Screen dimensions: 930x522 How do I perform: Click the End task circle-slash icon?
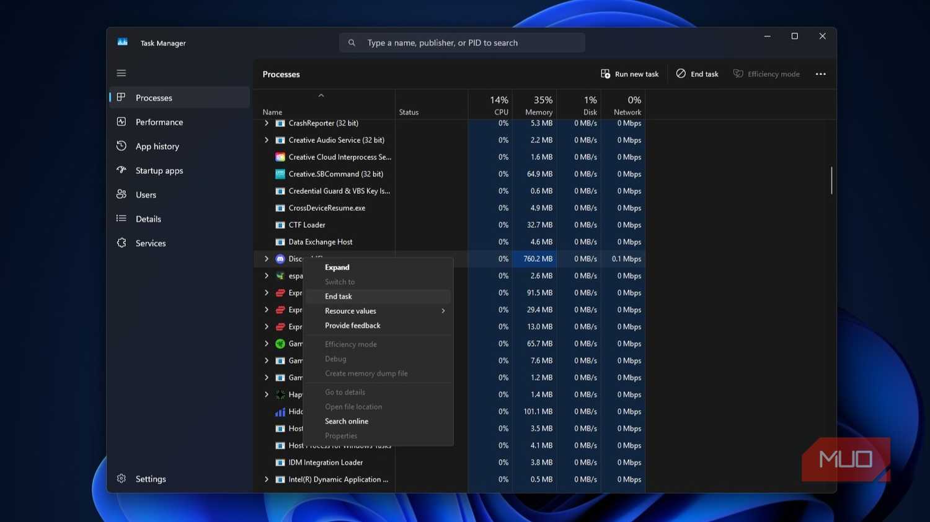(x=681, y=74)
